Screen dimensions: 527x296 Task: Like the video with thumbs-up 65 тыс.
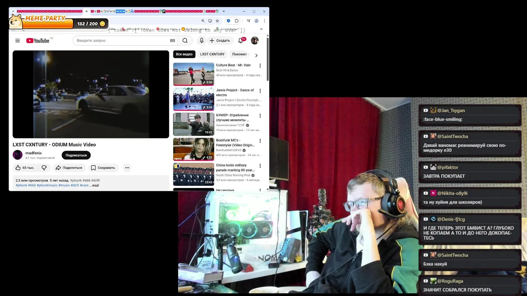pyautogui.click(x=25, y=168)
